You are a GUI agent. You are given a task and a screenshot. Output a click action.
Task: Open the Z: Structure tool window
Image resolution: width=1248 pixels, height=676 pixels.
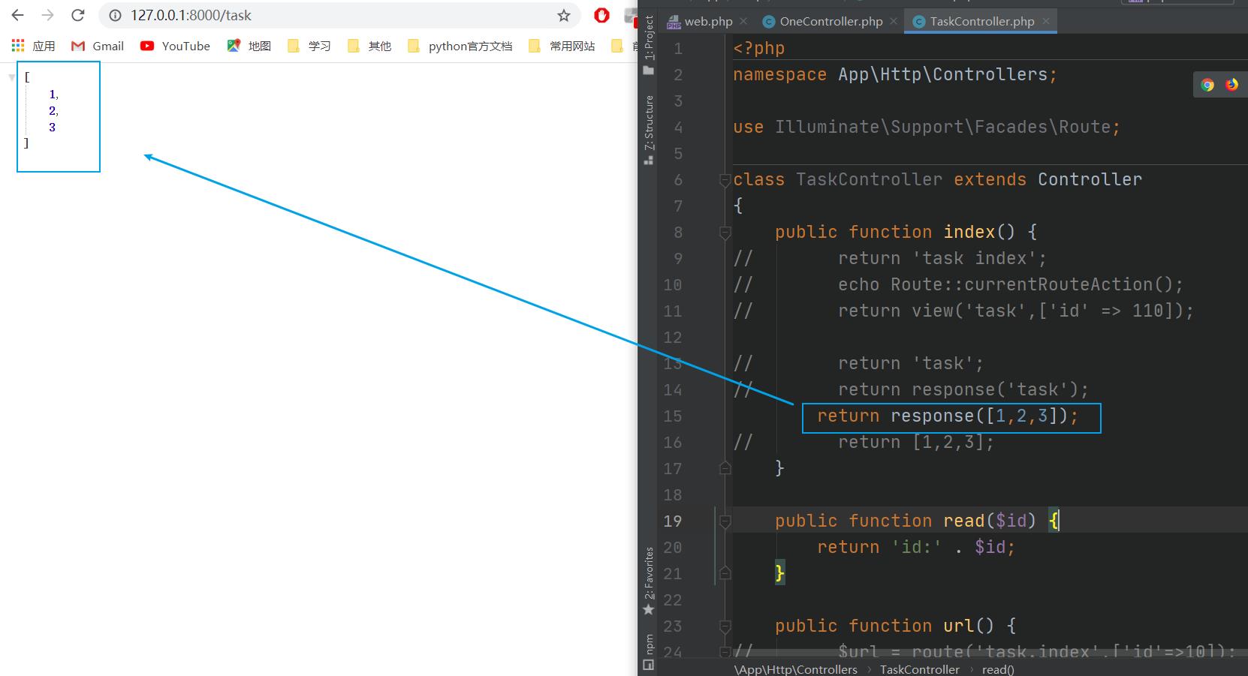click(649, 130)
